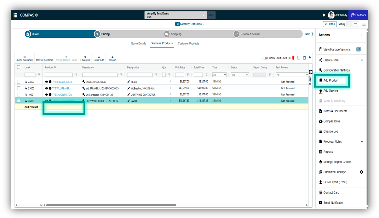Go to the Review & Submit step
The width and height of the screenshot is (379, 218).
pos(247,34)
